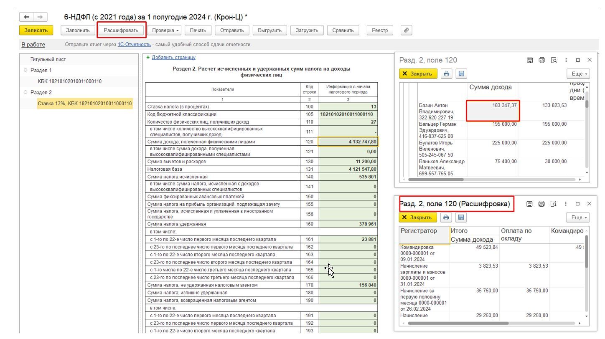The height and width of the screenshot is (339, 605).
Task: Select Титульный лист in the section tree
Action: [48, 59]
